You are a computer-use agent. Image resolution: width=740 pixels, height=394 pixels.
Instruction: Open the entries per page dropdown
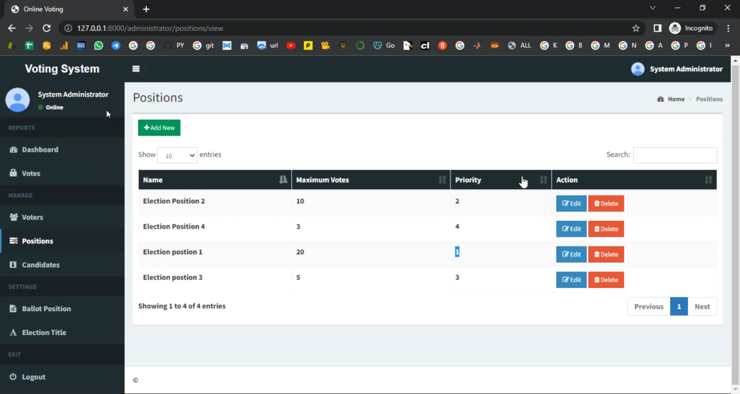[x=177, y=155]
